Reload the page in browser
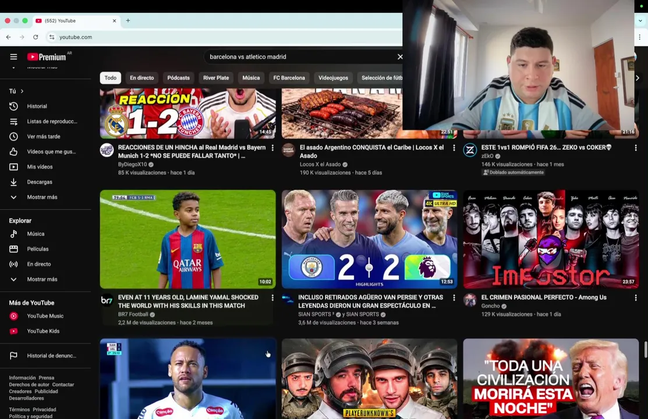 point(36,37)
